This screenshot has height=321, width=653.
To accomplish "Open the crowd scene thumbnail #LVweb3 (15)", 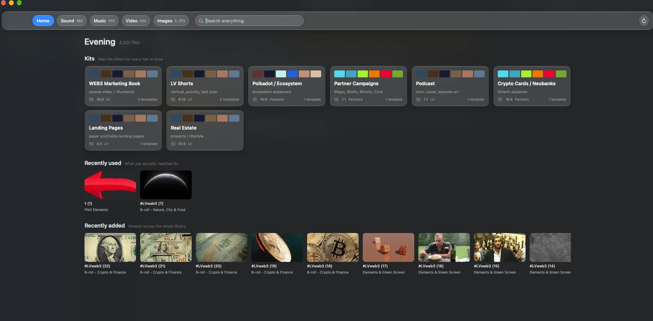I will (x=500, y=247).
